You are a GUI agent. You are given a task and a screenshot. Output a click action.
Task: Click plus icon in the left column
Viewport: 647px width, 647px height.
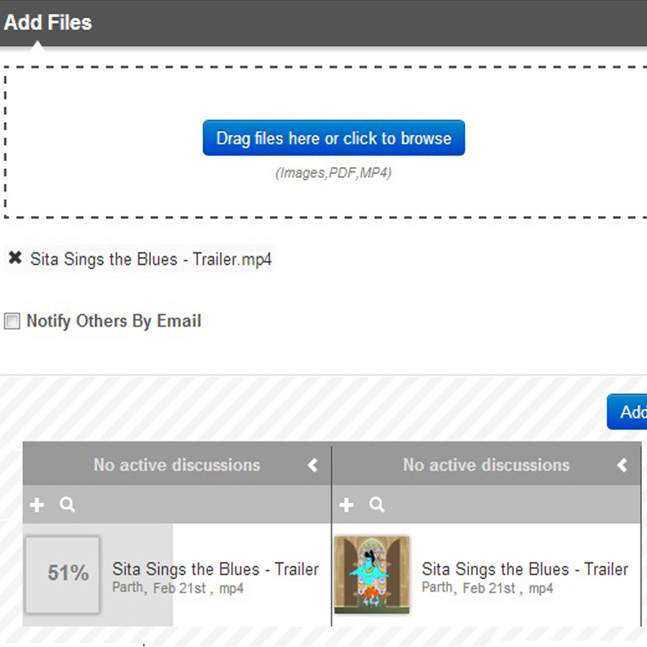[36, 505]
